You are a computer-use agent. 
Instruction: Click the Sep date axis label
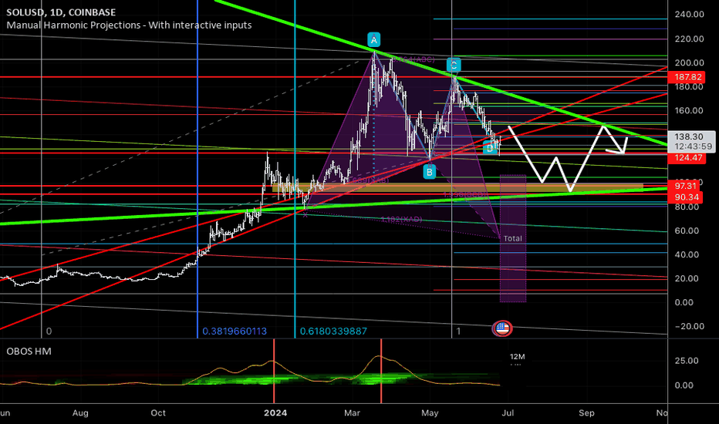pyautogui.click(x=586, y=413)
